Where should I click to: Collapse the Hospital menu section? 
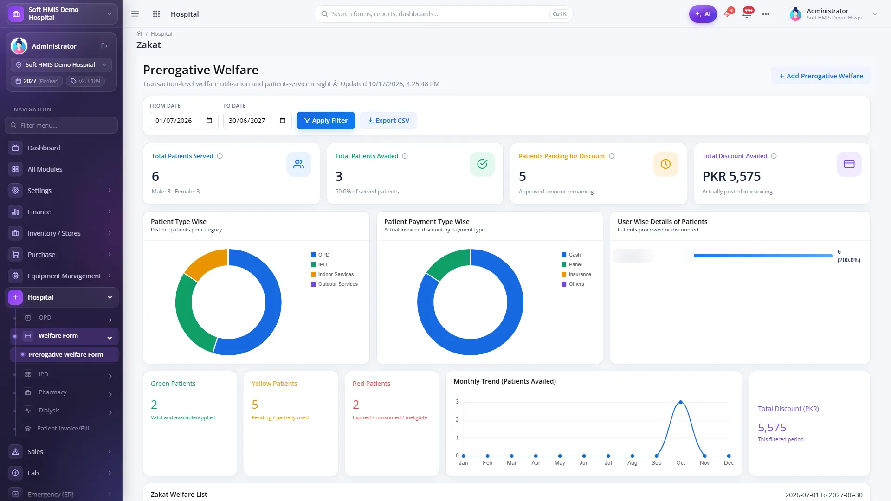(61, 297)
